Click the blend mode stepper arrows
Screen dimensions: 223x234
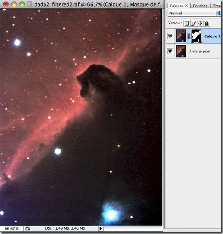[219, 13]
